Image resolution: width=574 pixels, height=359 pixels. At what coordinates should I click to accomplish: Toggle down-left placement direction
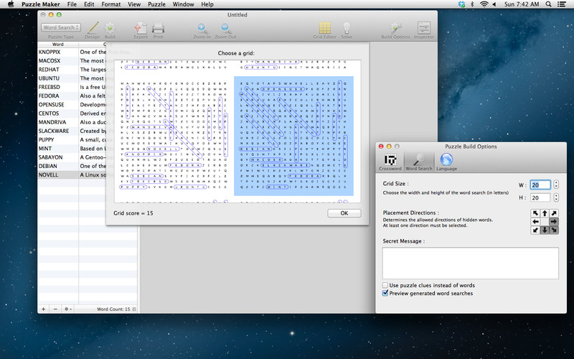click(x=535, y=230)
